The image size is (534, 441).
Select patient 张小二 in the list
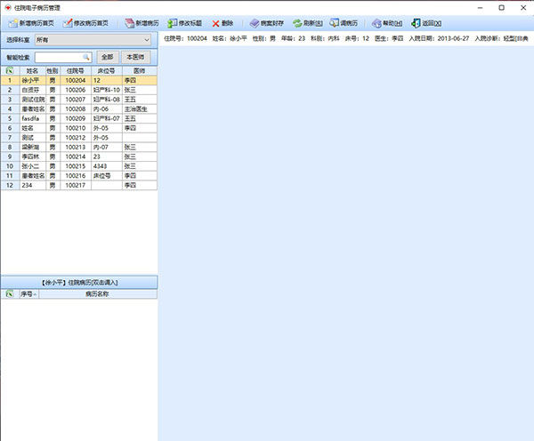(x=32, y=165)
